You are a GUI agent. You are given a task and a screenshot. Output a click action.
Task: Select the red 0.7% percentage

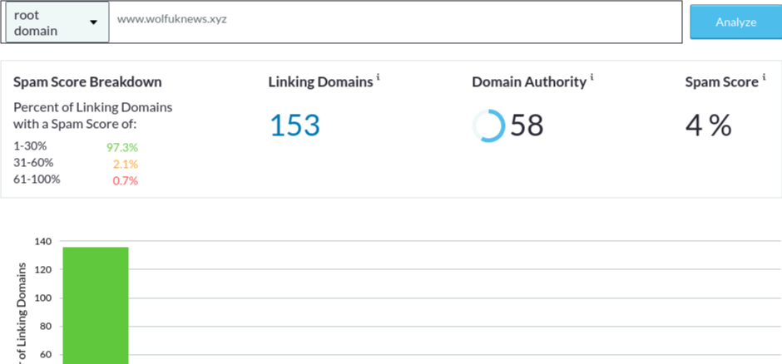point(125,180)
